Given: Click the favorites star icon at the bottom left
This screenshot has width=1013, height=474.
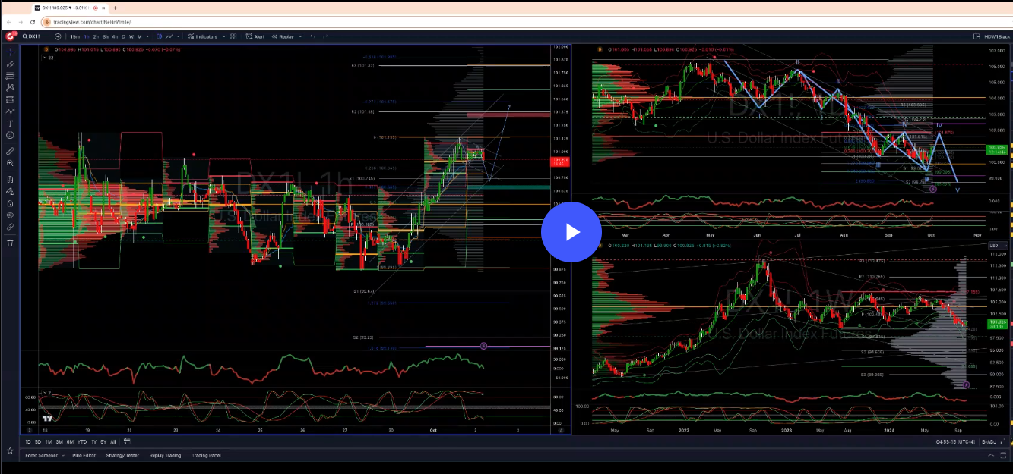Looking at the screenshot, I should (10, 450).
